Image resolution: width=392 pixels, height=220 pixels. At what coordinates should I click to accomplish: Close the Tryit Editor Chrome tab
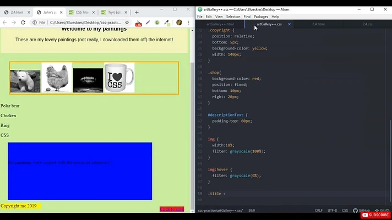click(x=126, y=12)
